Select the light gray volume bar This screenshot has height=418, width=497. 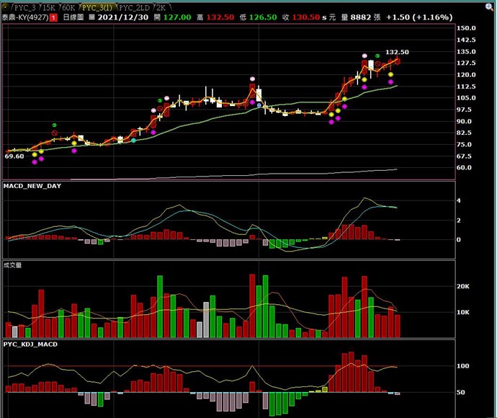(206, 320)
